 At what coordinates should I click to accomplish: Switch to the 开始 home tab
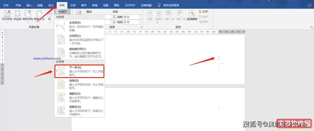point(18,5)
